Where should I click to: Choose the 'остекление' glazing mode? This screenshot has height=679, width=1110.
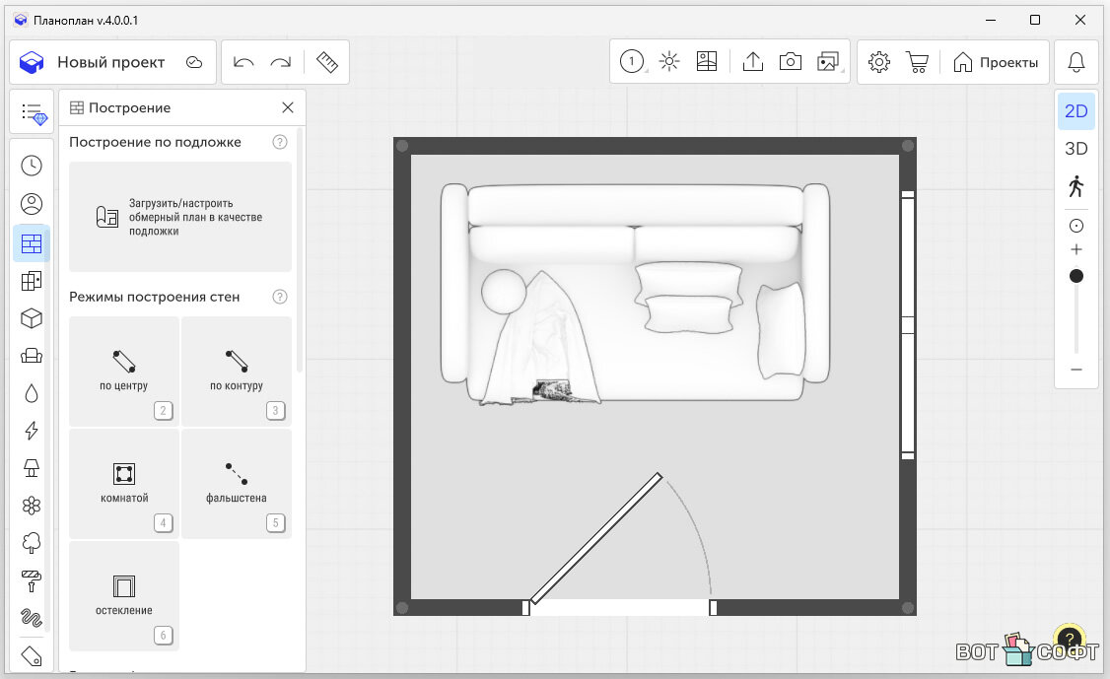pos(124,595)
